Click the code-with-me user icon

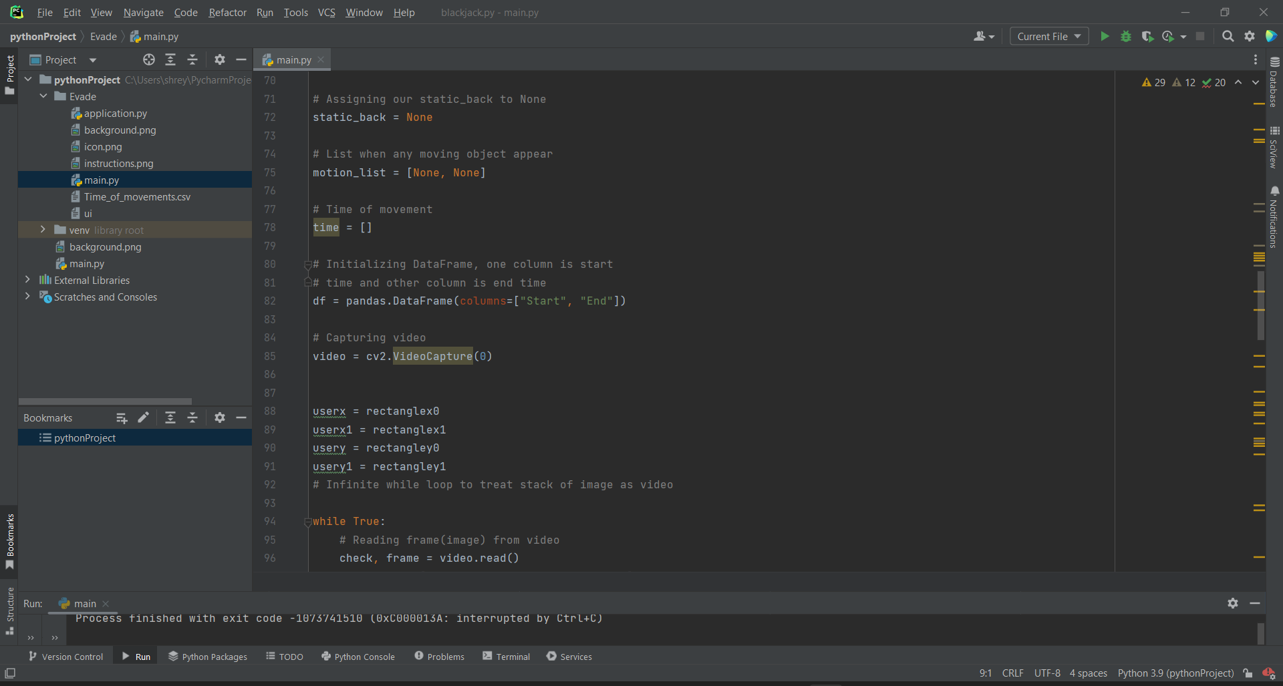(x=984, y=37)
